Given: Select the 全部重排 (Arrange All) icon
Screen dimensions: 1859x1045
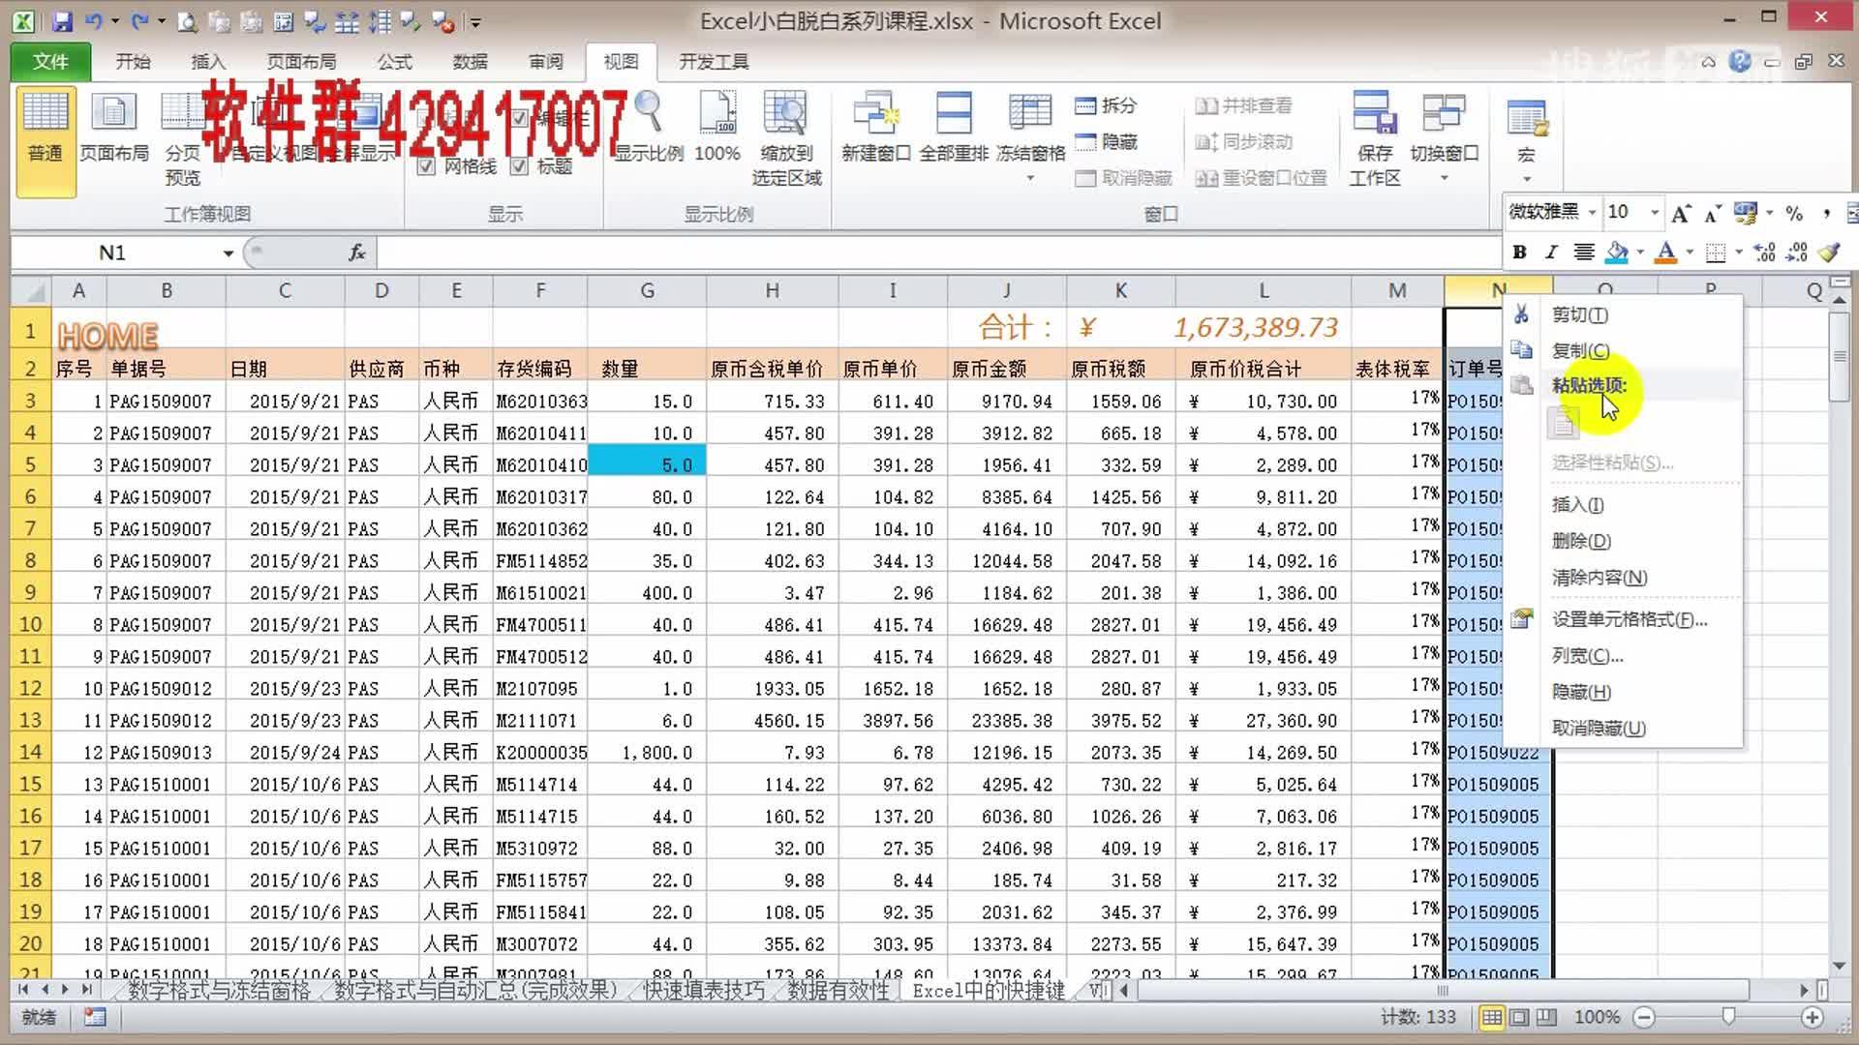Looking at the screenshot, I should pos(953,126).
